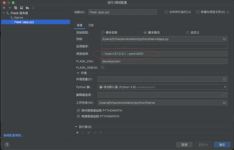Click the copy configuration icon
Image resolution: width=234 pixels, height=150 pixels.
pos(16,8)
